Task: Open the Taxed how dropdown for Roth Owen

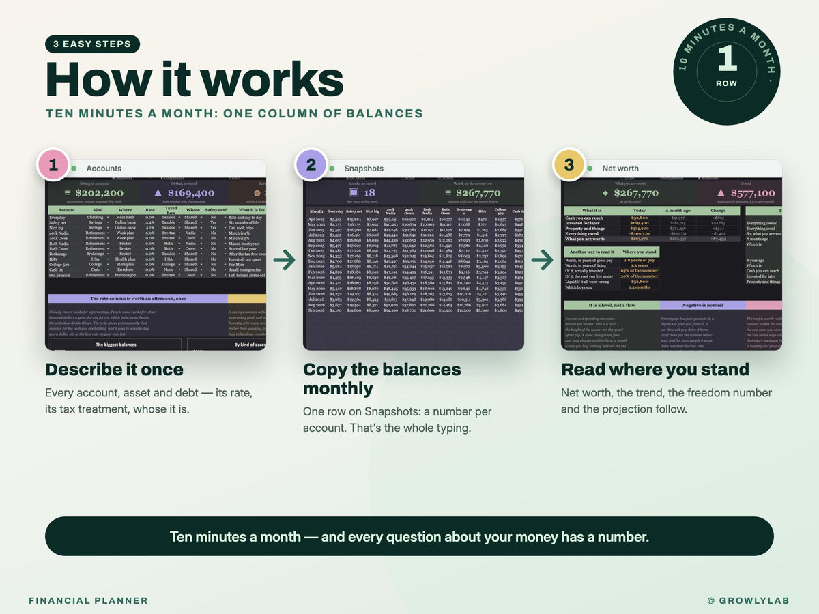Action: 179,249
